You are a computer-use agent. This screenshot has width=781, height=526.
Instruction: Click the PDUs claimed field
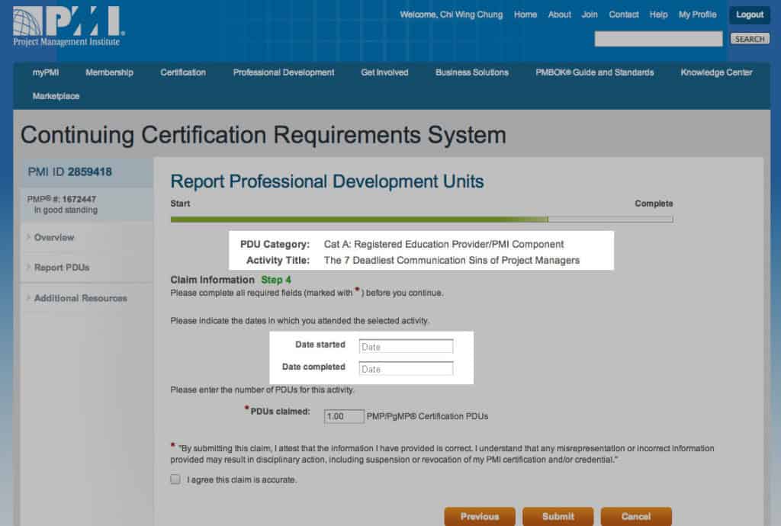point(344,416)
